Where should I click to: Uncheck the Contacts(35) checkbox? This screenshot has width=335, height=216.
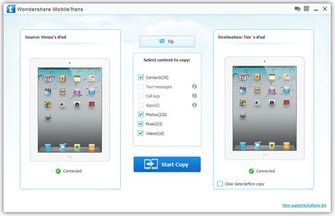click(141, 77)
